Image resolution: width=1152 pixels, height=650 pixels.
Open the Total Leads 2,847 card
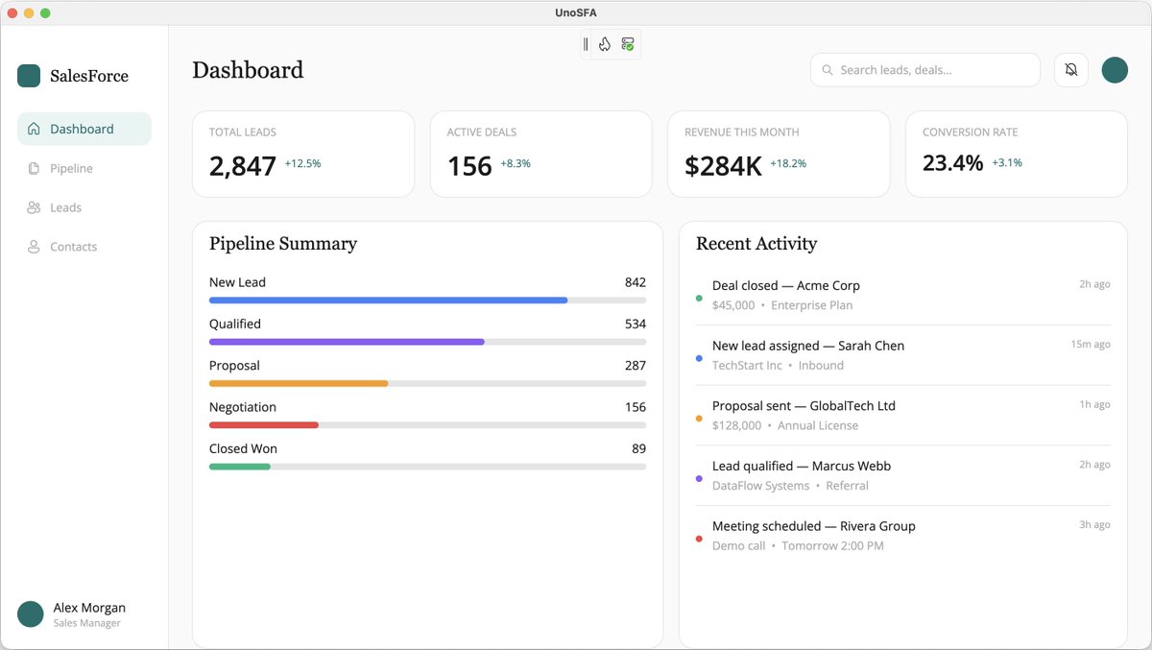coord(303,154)
